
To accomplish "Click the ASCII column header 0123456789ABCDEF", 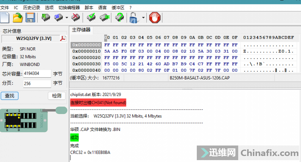I will coord(269,37).
